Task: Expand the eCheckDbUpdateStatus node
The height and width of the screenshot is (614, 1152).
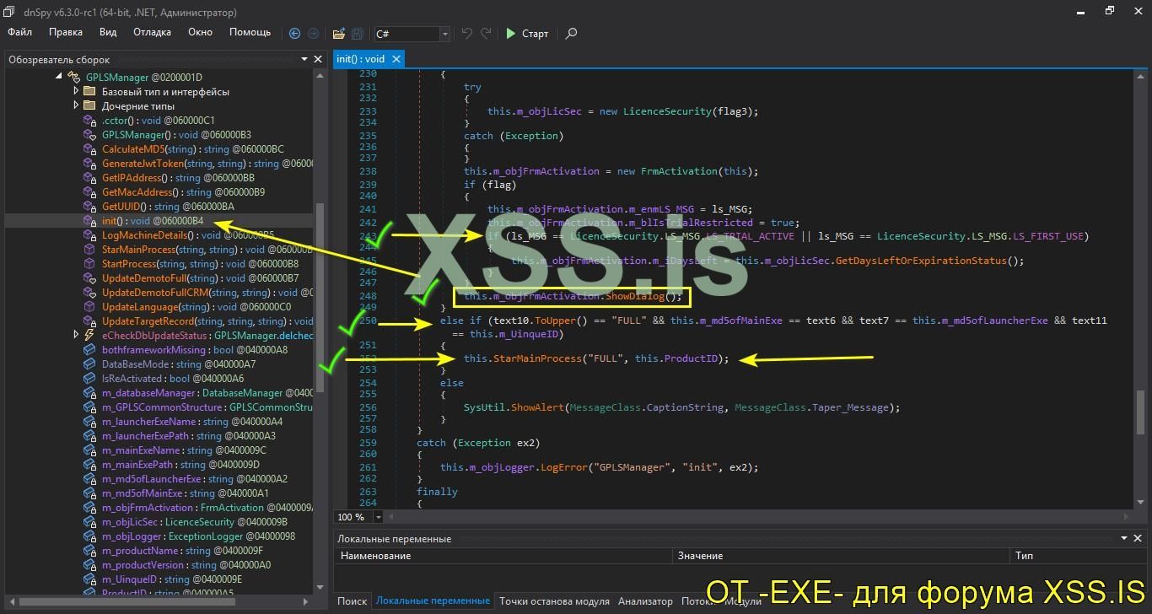Action: [x=76, y=336]
